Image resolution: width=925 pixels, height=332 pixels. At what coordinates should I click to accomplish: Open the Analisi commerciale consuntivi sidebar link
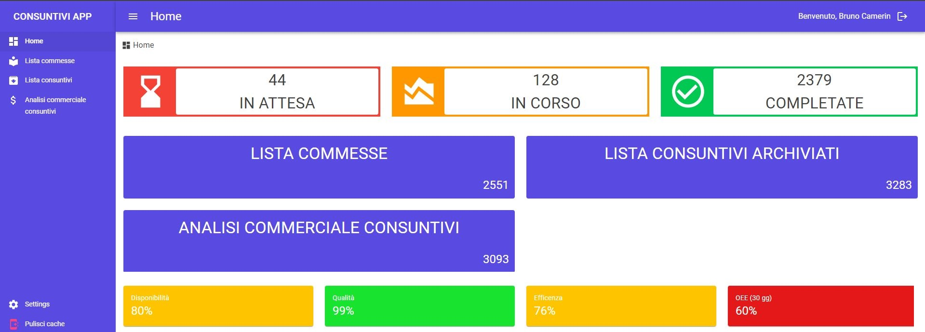coord(55,105)
